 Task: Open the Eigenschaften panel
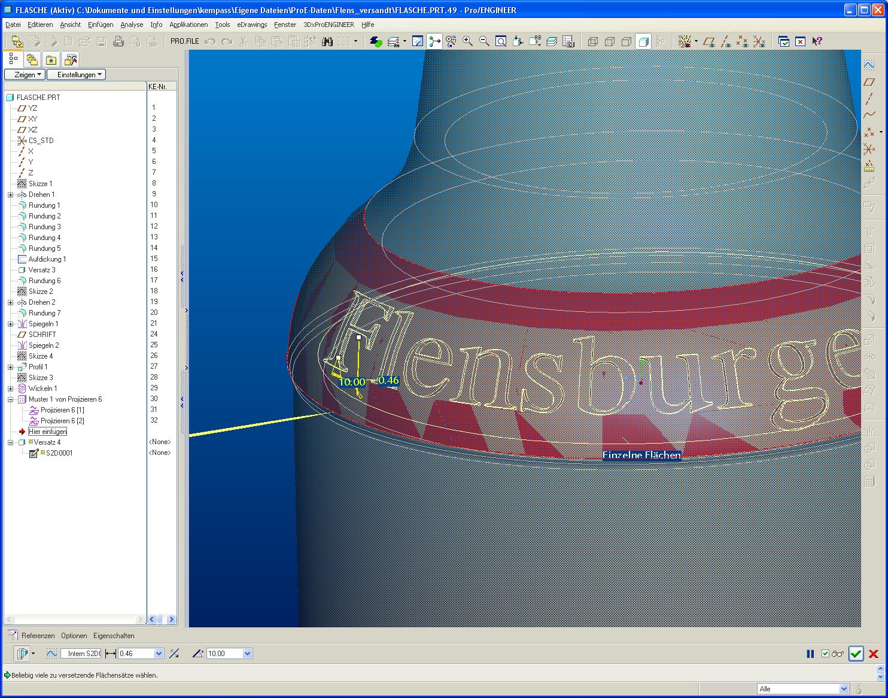114,636
